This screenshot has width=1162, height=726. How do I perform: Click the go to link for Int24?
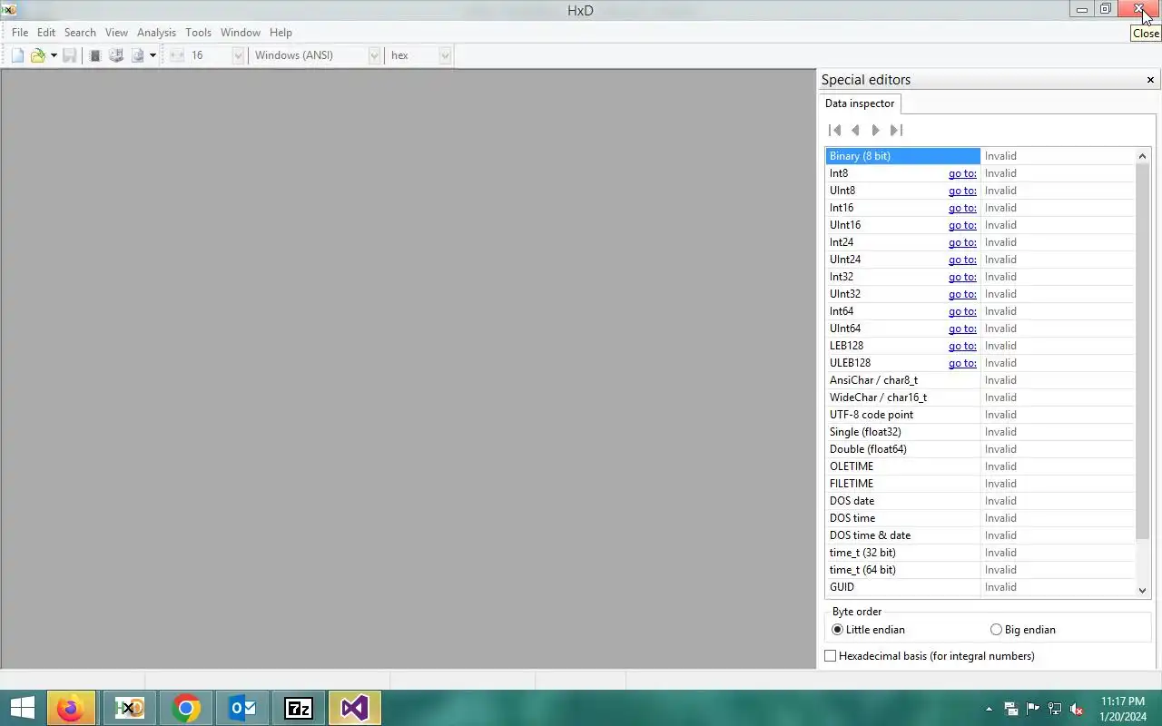pyautogui.click(x=962, y=242)
